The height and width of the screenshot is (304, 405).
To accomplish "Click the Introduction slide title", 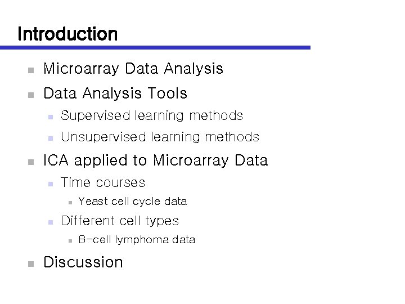I will click(67, 34).
